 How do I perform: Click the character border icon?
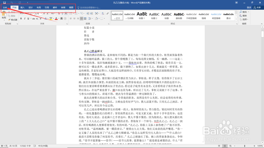[66, 14]
